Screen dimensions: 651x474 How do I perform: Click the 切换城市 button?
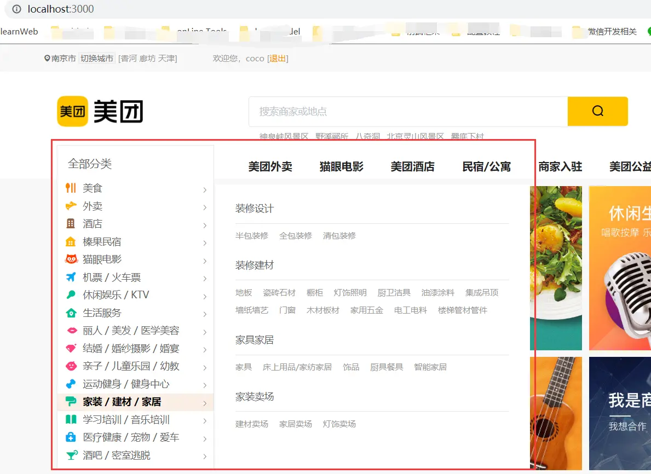97,59
